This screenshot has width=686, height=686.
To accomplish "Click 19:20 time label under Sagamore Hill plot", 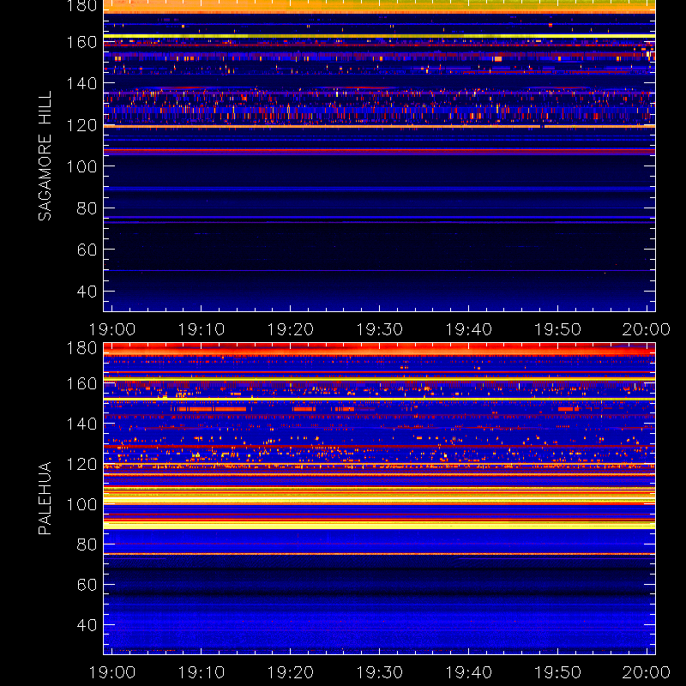I will [290, 329].
